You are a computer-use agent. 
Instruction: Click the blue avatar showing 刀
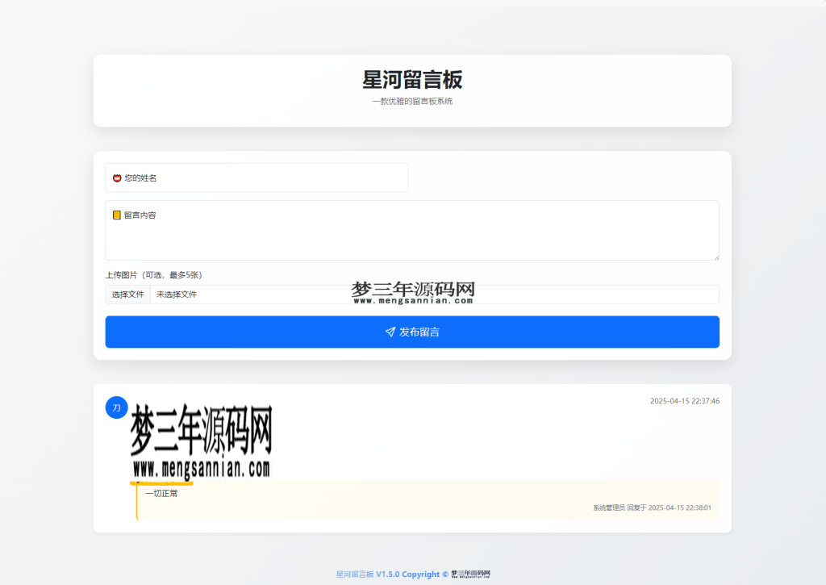click(x=116, y=407)
